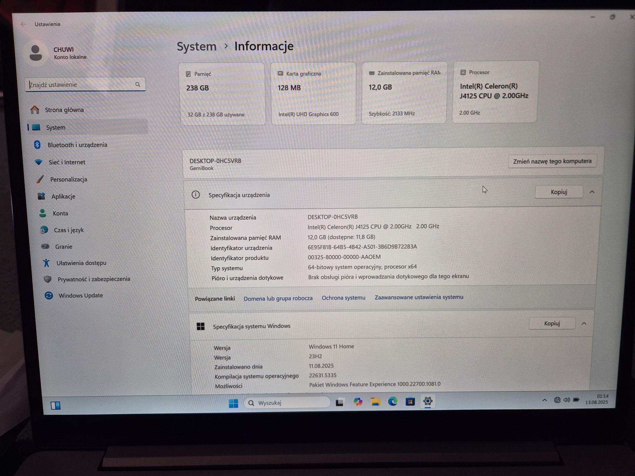Screen dimensions: 635x476
Task: Click the Settings gear taskbar icon
Action: [428, 401]
